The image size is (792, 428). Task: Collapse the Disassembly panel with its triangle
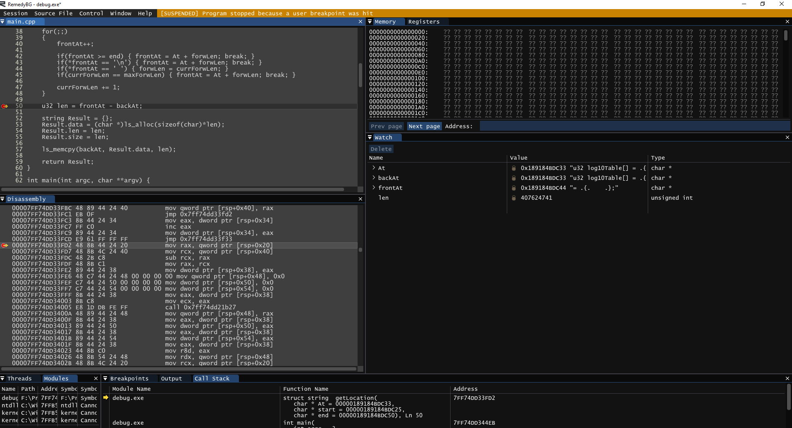pyautogui.click(x=3, y=199)
